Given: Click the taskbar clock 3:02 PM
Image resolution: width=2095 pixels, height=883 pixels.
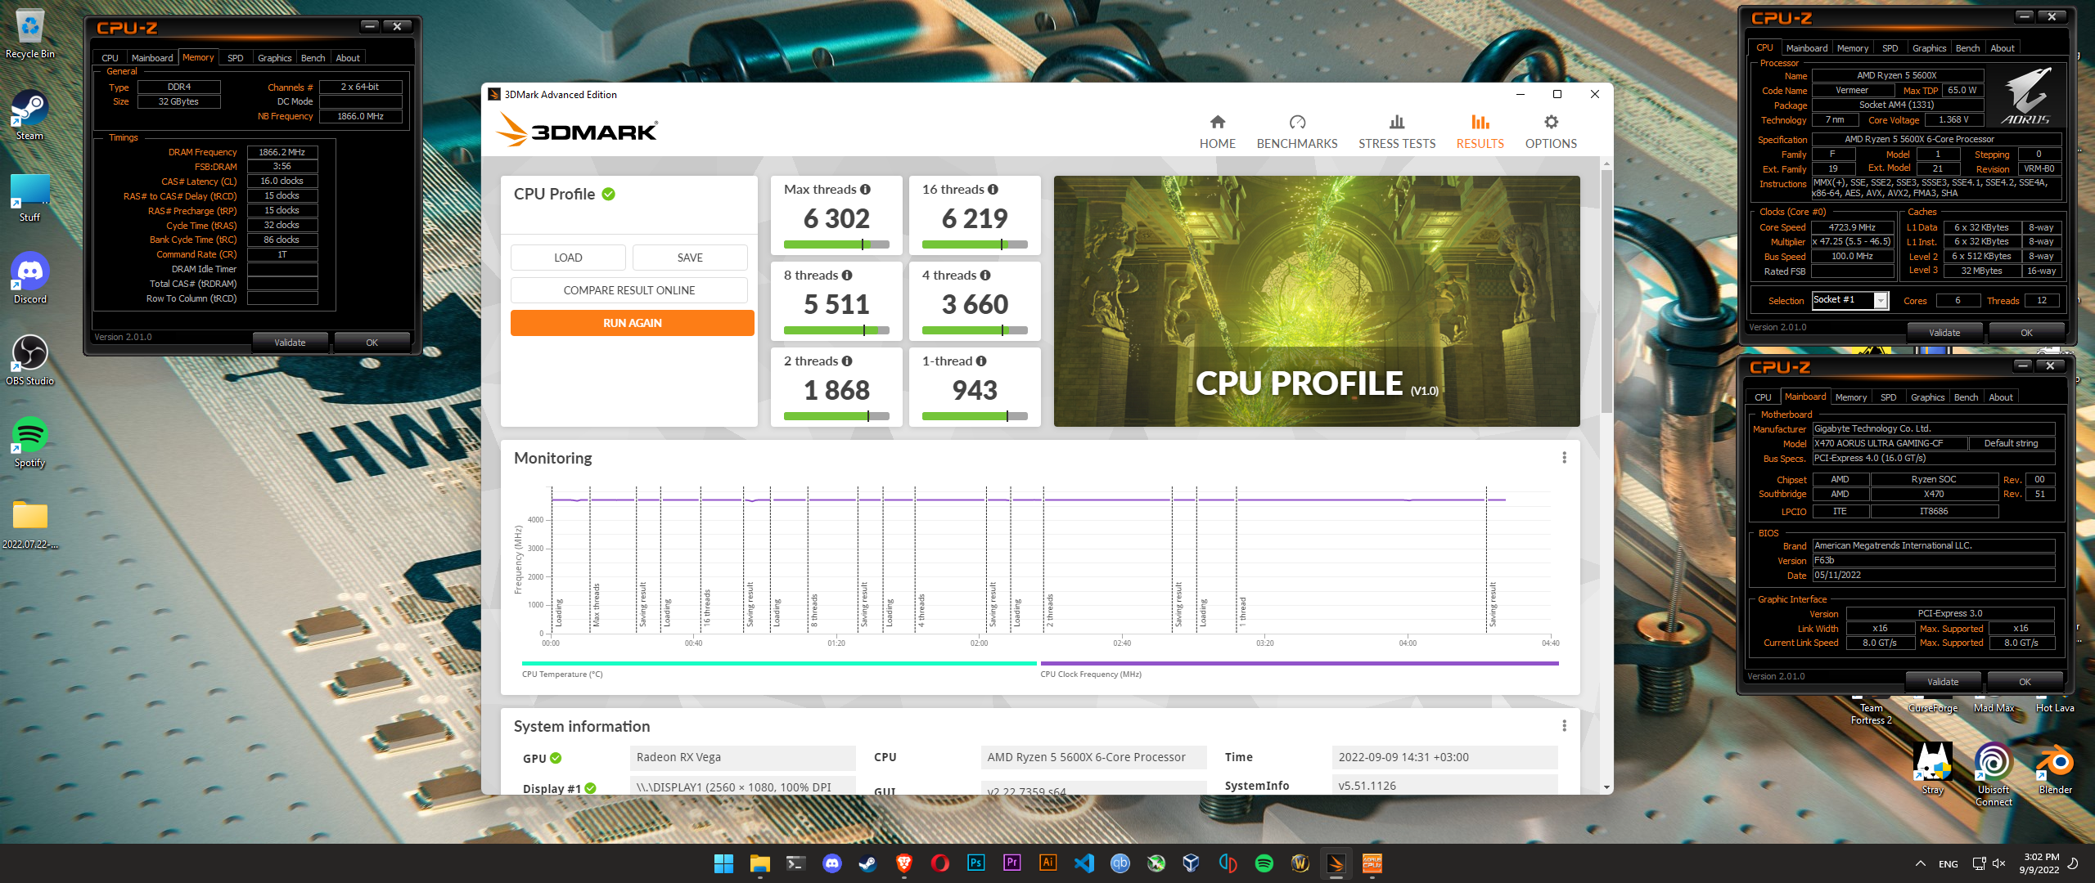Looking at the screenshot, I should pyautogui.click(x=2039, y=863).
